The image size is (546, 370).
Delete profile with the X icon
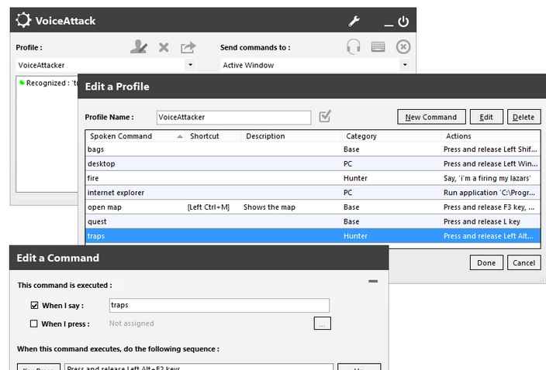click(164, 47)
